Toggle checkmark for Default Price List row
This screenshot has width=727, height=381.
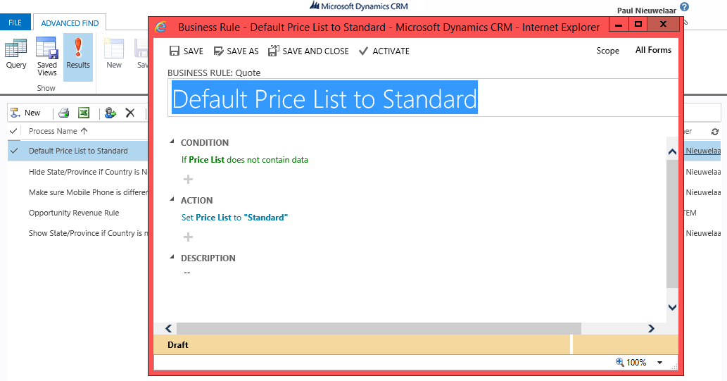13,151
